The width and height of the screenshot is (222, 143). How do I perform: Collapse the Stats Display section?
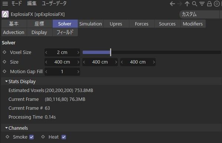[6, 81]
